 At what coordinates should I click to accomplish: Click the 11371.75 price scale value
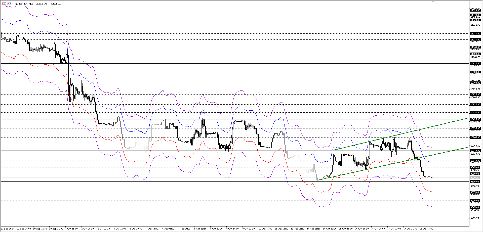[x=475, y=25]
